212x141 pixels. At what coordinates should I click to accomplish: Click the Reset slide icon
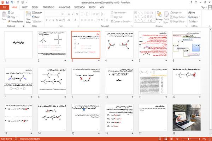[x=34, y=17]
